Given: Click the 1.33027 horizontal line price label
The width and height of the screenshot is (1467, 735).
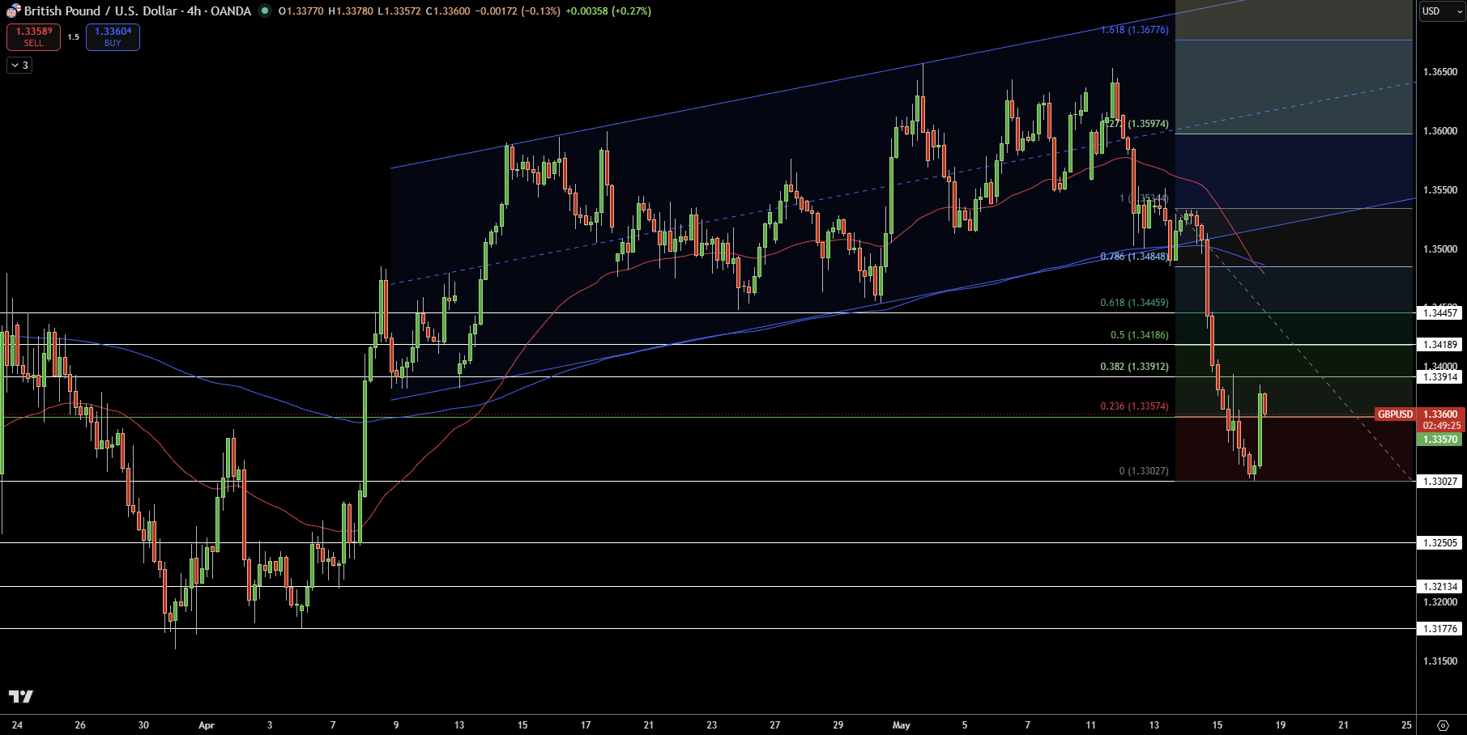Looking at the screenshot, I should coord(1440,482).
